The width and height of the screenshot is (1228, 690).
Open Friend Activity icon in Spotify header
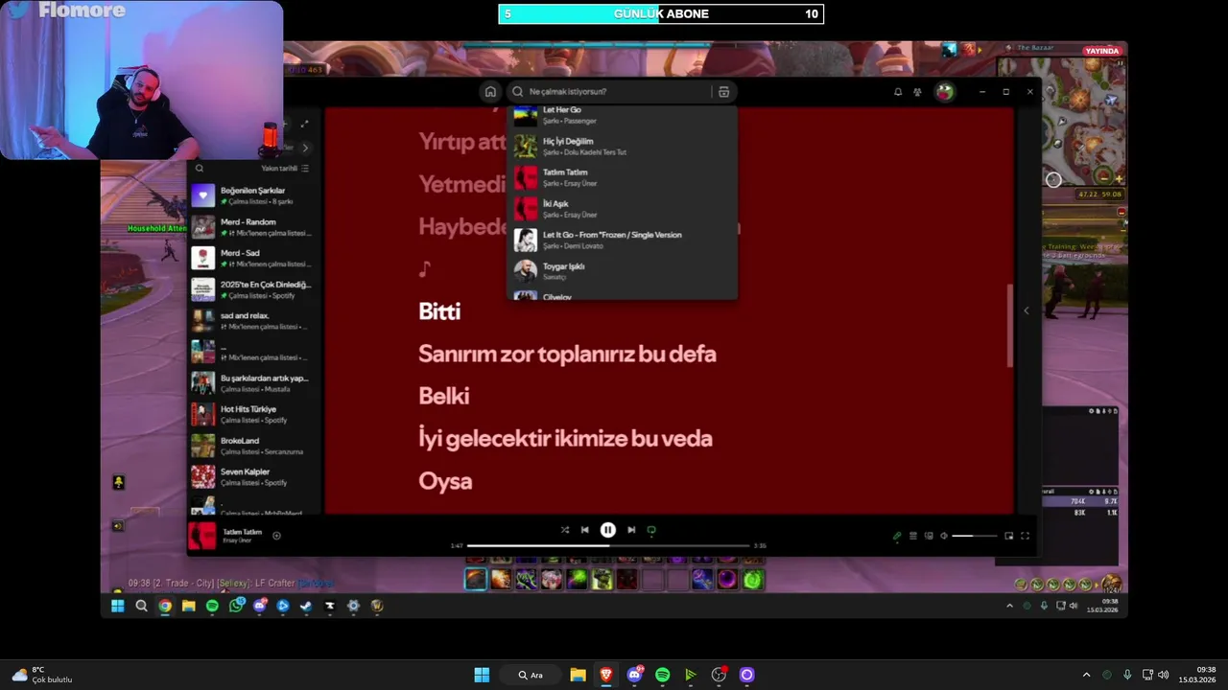point(918,92)
